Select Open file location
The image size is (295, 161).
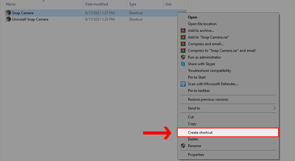[202, 24]
